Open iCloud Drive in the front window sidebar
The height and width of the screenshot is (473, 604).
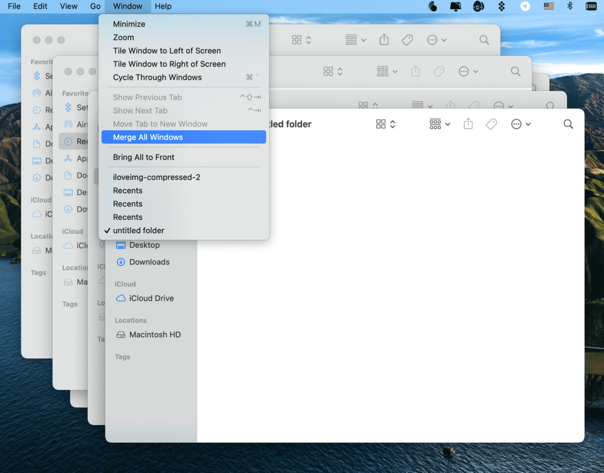click(151, 298)
